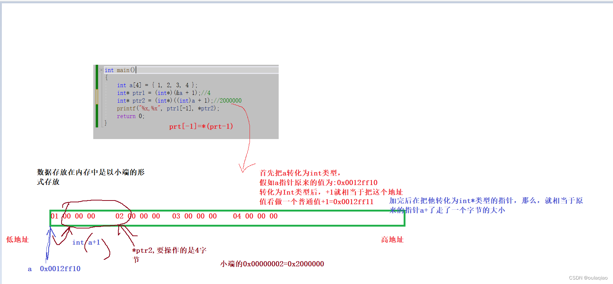Click the '//2000000' green comment
This screenshot has height=284, width=613.
[x=228, y=100]
